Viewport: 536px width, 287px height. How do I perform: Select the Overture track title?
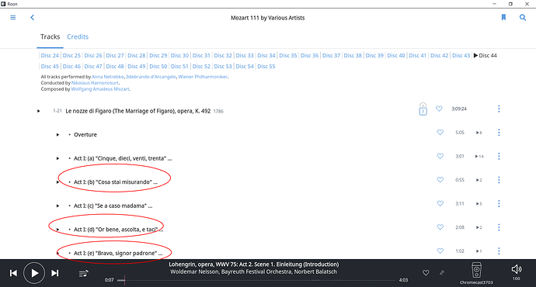[85, 134]
